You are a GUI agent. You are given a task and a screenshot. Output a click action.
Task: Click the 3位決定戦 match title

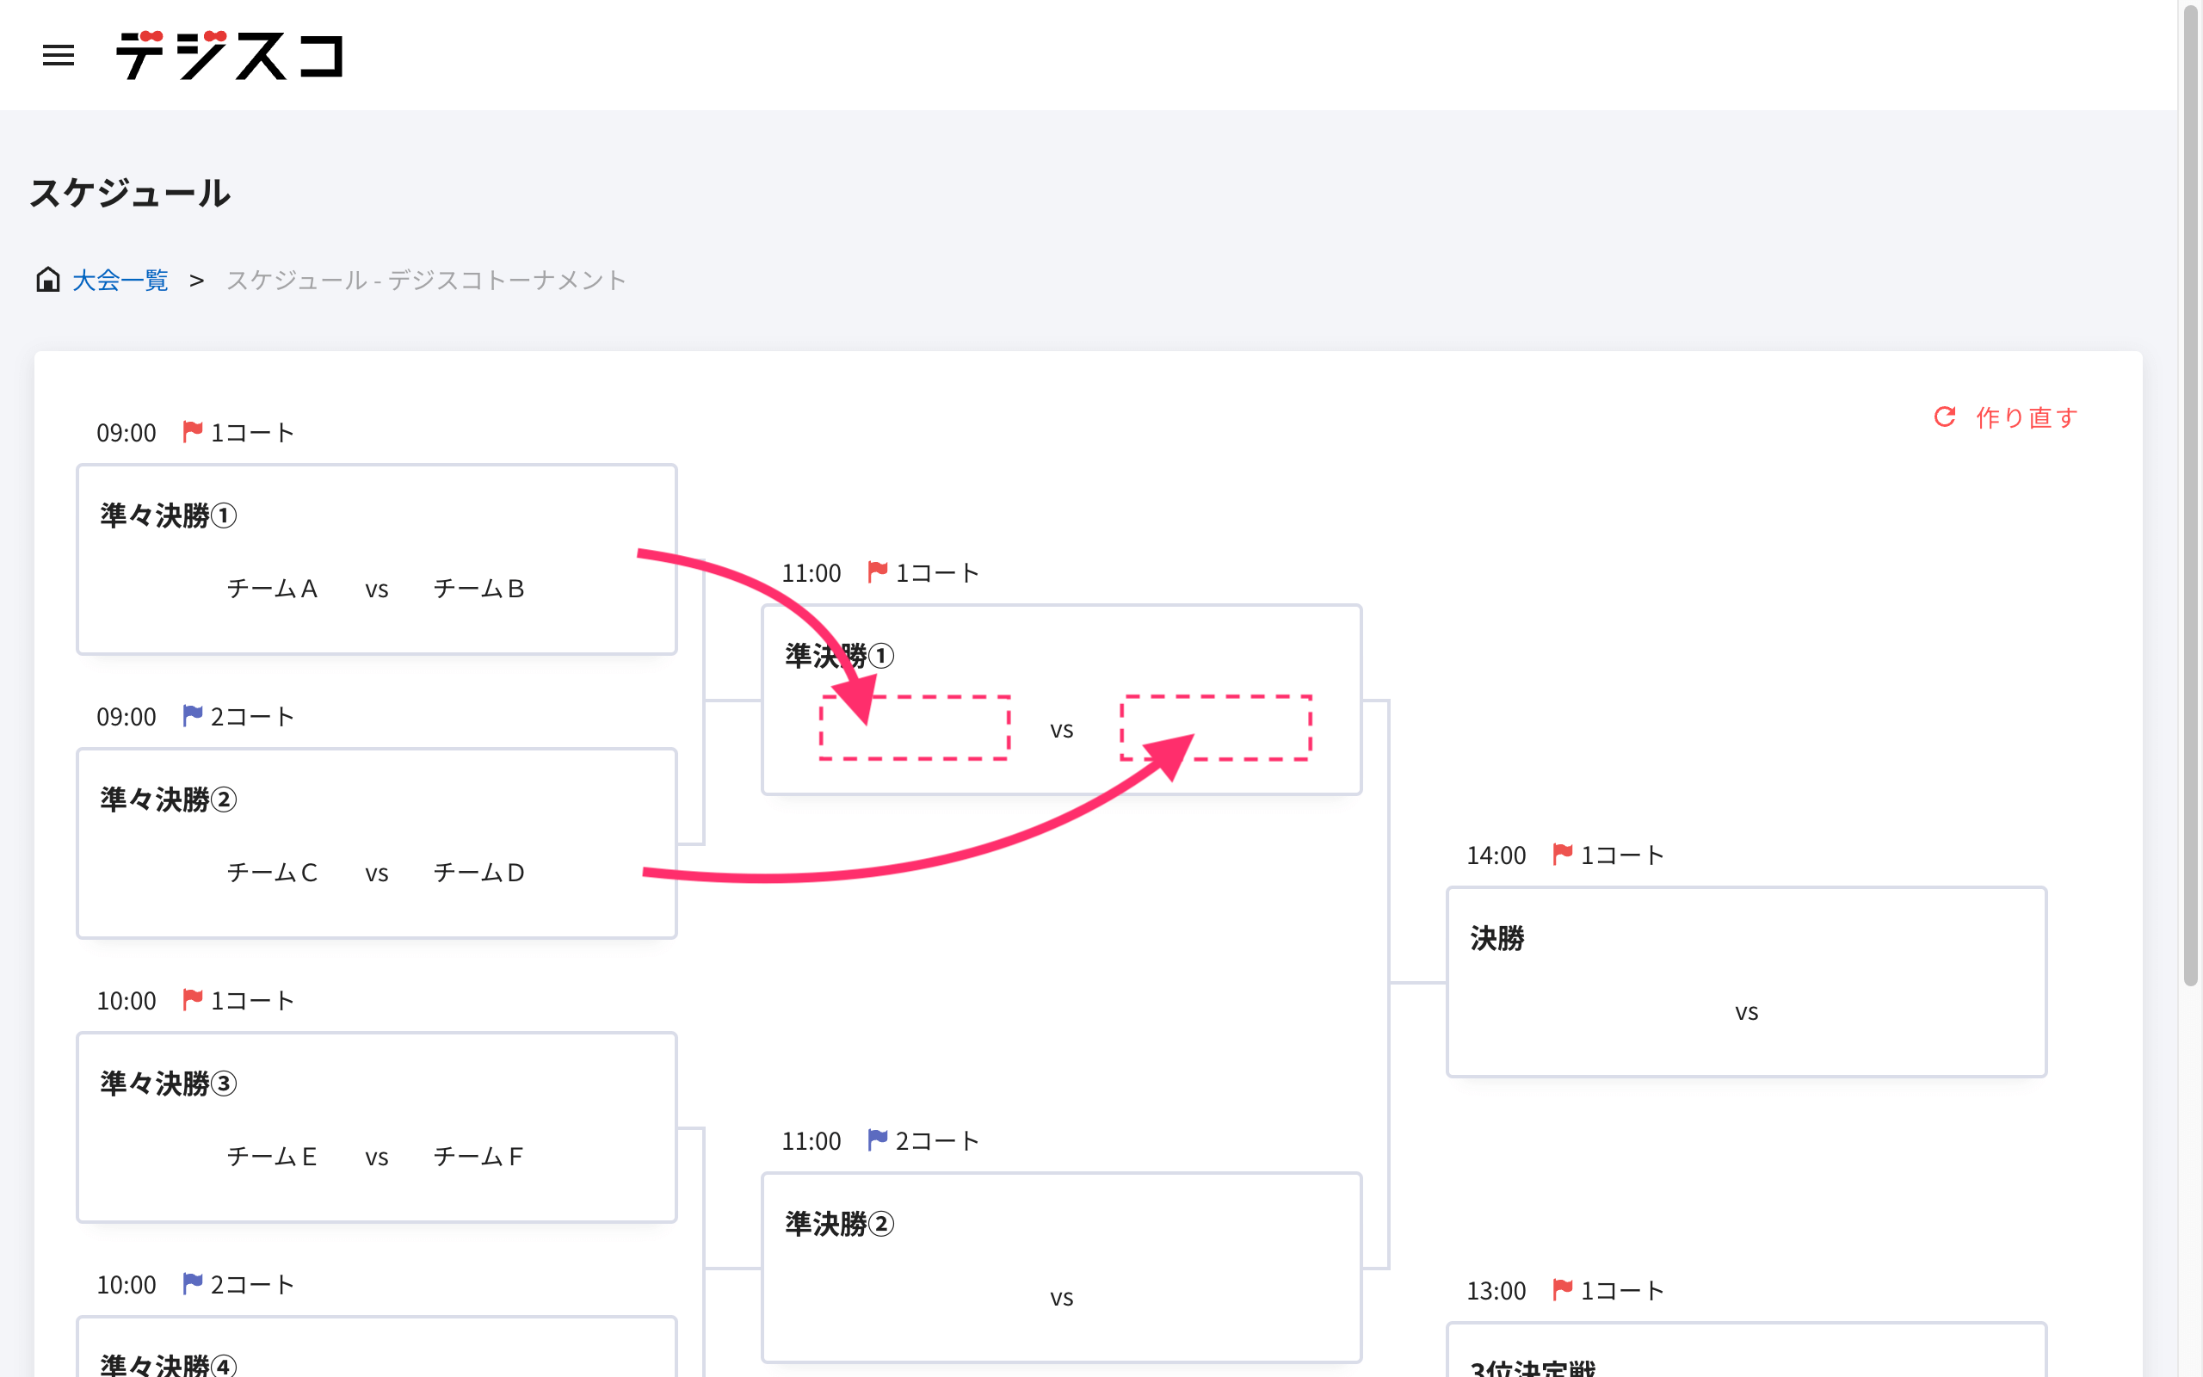click(1533, 1368)
